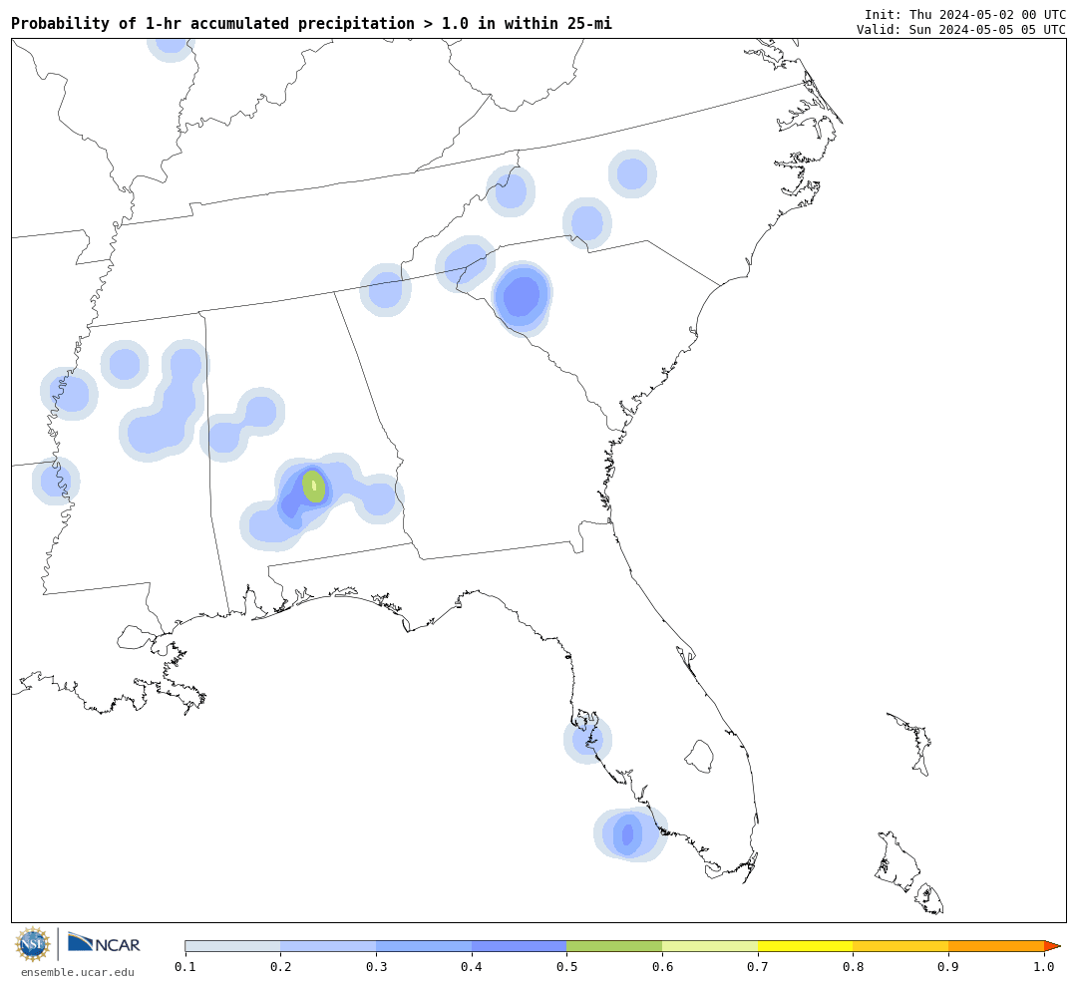1077x985 pixels.
Task: Click the 0.9–1.0 orange colorbar segment
Action: pos(996,946)
